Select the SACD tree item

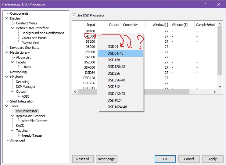click(x=20, y=126)
